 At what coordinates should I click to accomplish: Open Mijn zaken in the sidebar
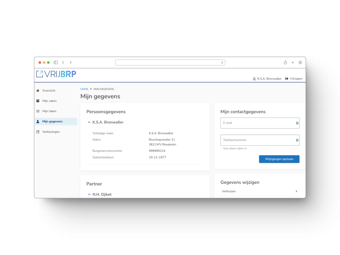(49, 101)
